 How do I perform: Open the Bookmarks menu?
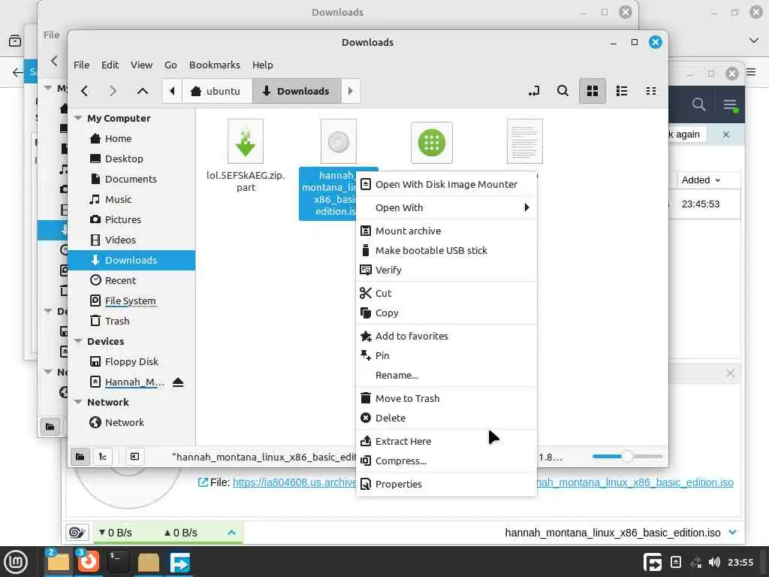(215, 65)
